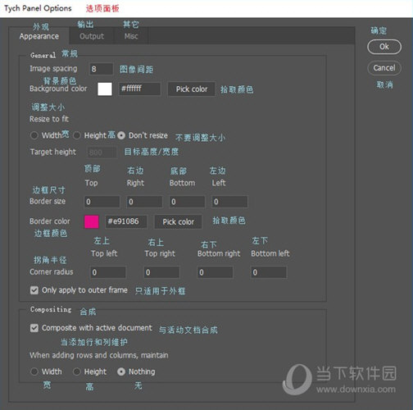Image resolution: width=413 pixels, height=410 pixels.
Task: Open the white background color swatch
Action: 105,89
